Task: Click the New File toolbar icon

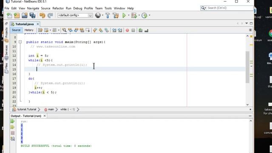Action: click(x=9, y=15)
